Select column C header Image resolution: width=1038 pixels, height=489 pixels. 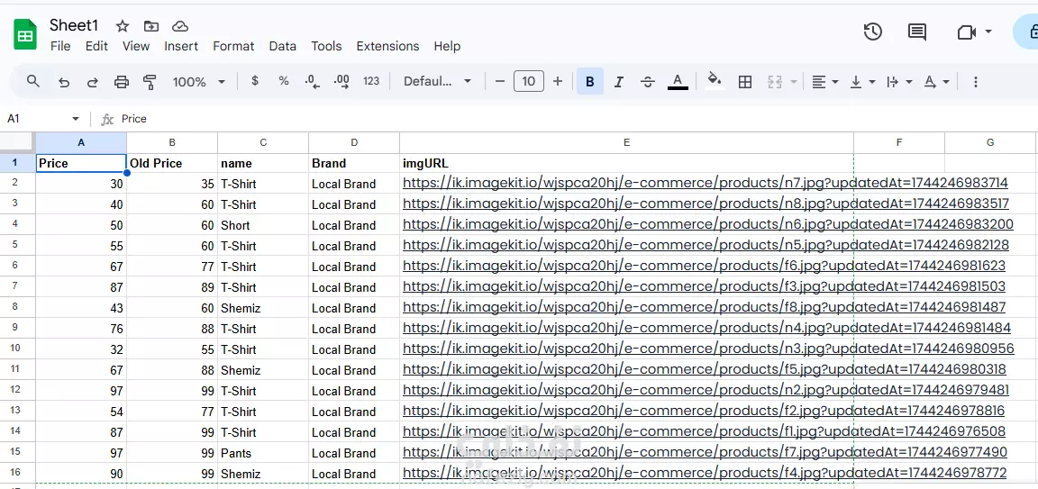click(x=263, y=142)
